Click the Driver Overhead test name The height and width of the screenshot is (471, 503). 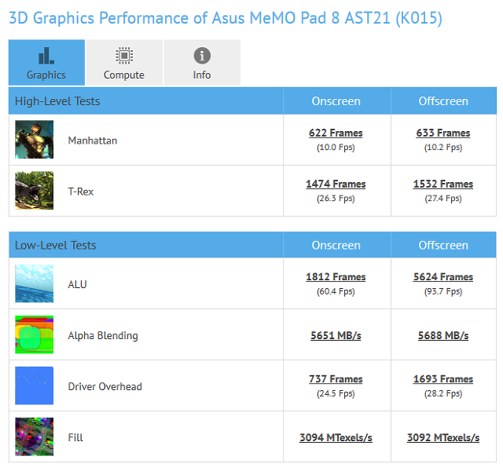105,387
